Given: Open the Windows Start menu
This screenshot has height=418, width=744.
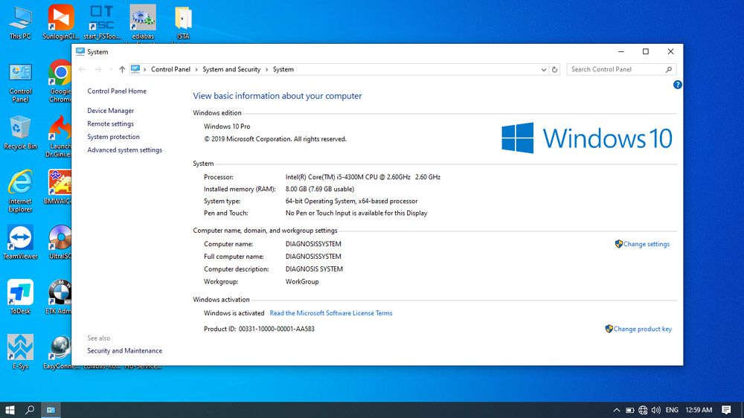Looking at the screenshot, I should [10, 410].
